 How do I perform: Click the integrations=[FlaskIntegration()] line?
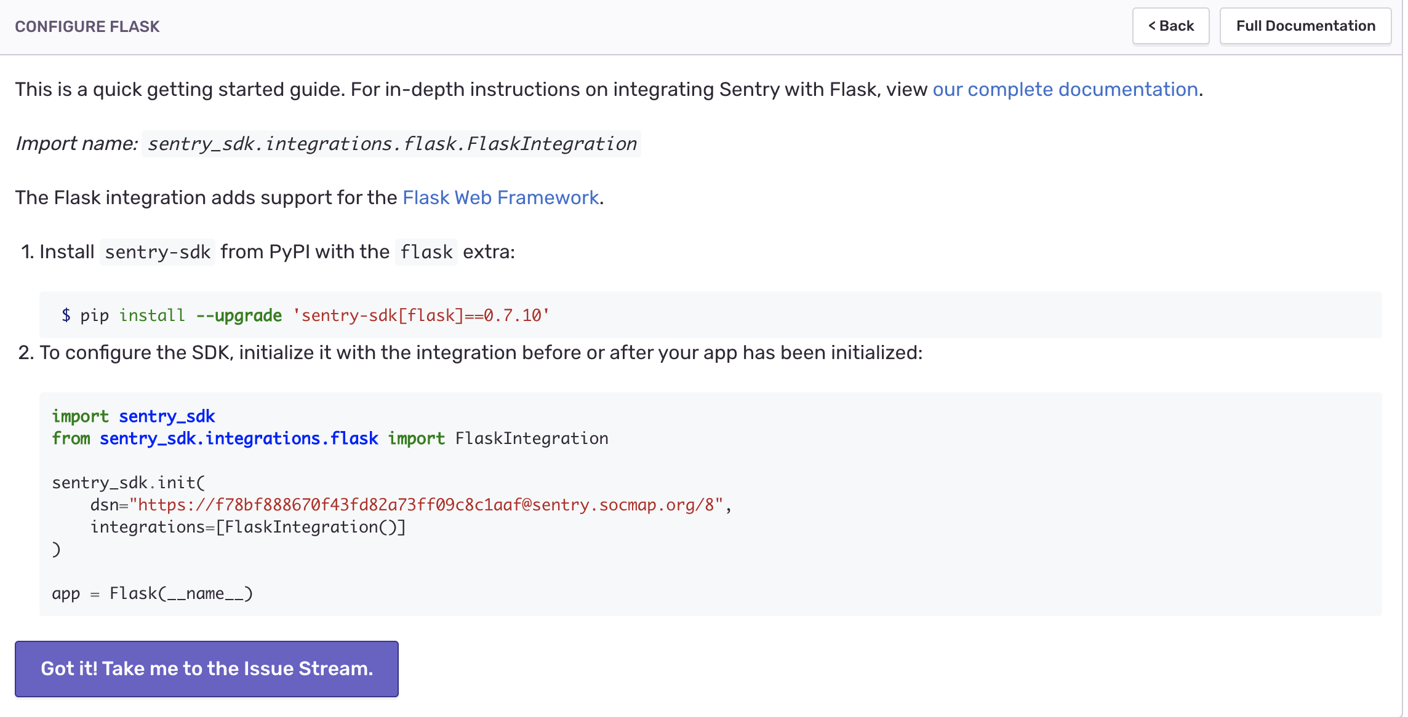pos(248,527)
